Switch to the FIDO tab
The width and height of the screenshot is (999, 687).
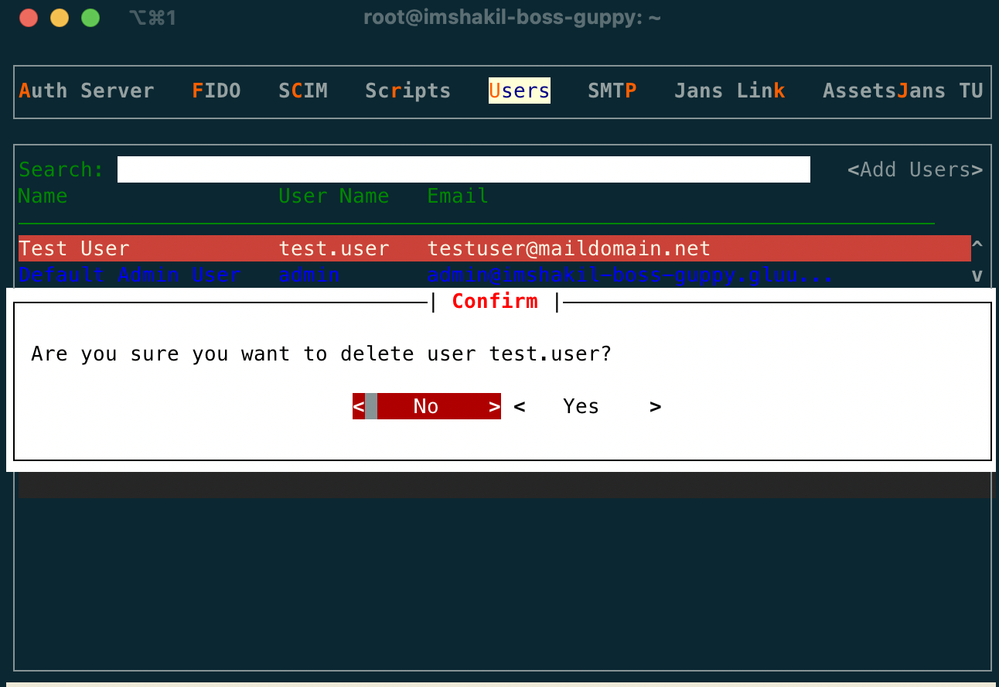[x=216, y=91]
